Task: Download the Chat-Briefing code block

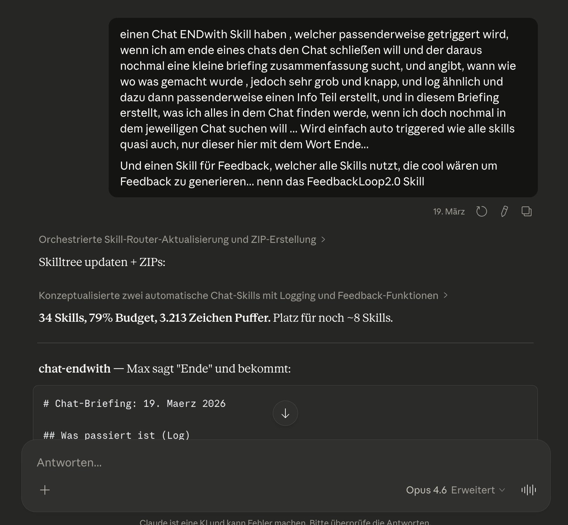Action: coord(285,413)
